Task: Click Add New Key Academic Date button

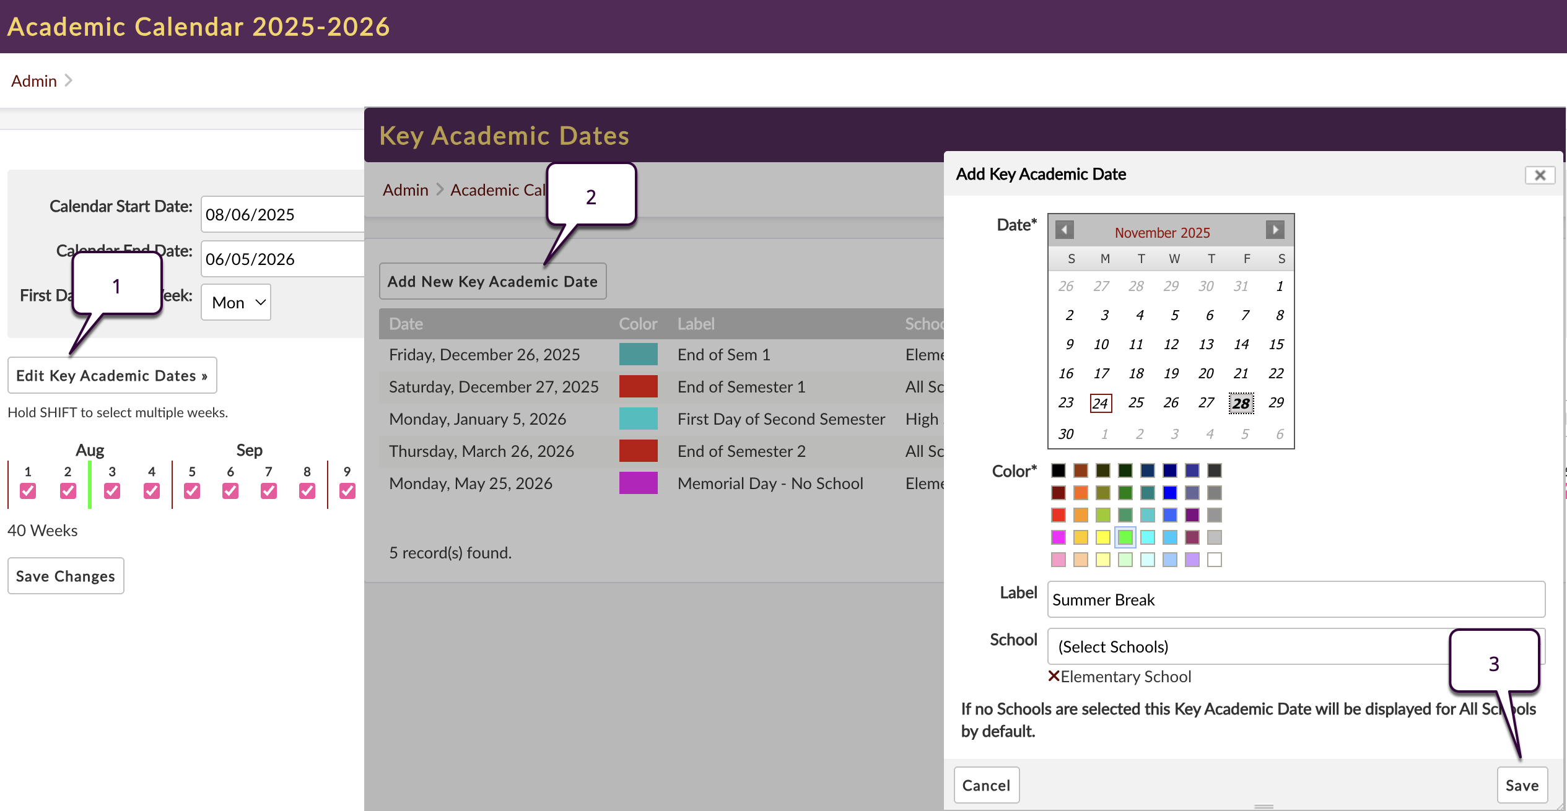Action: tap(492, 282)
